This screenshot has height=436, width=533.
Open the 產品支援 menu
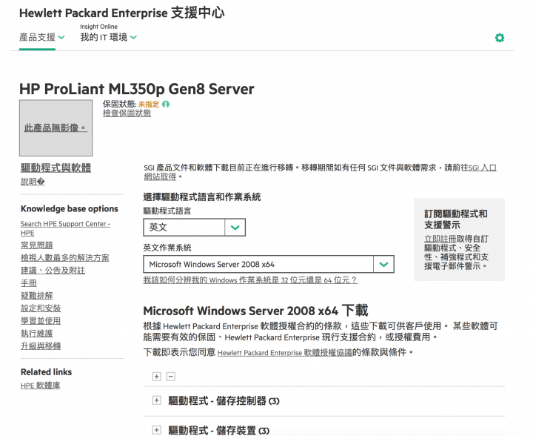coord(41,37)
